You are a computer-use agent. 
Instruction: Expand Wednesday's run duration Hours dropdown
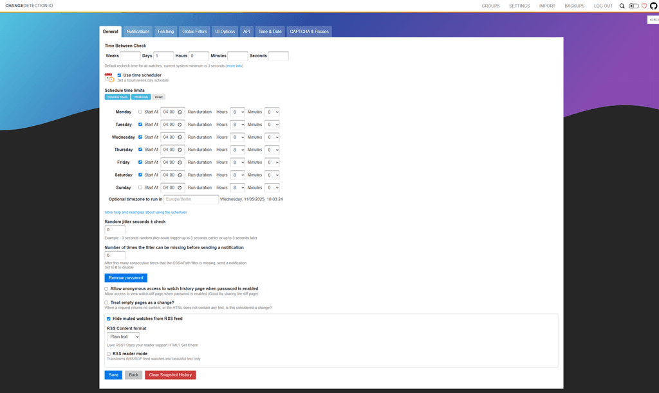click(x=237, y=137)
